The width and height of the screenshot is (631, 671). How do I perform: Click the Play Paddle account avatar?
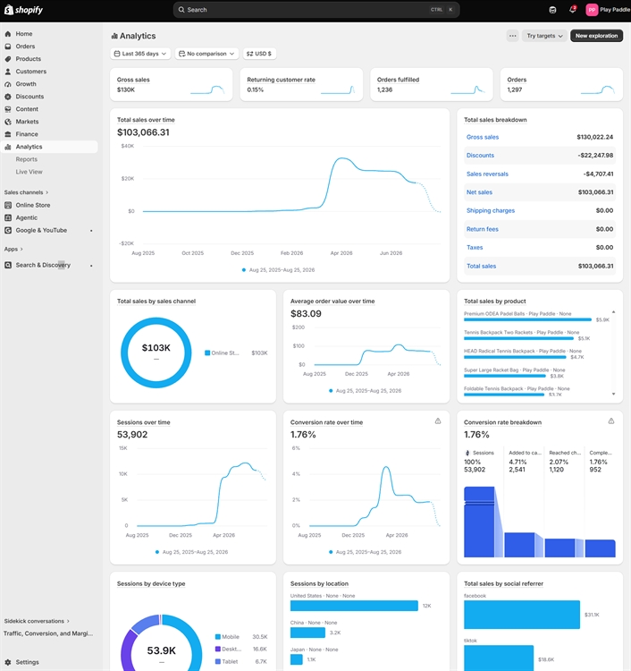pyautogui.click(x=592, y=10)
